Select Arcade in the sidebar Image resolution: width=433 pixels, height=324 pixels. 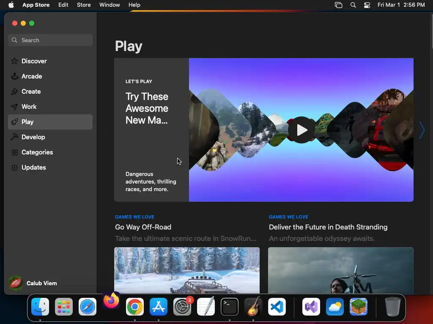click(x=50, y=76)
